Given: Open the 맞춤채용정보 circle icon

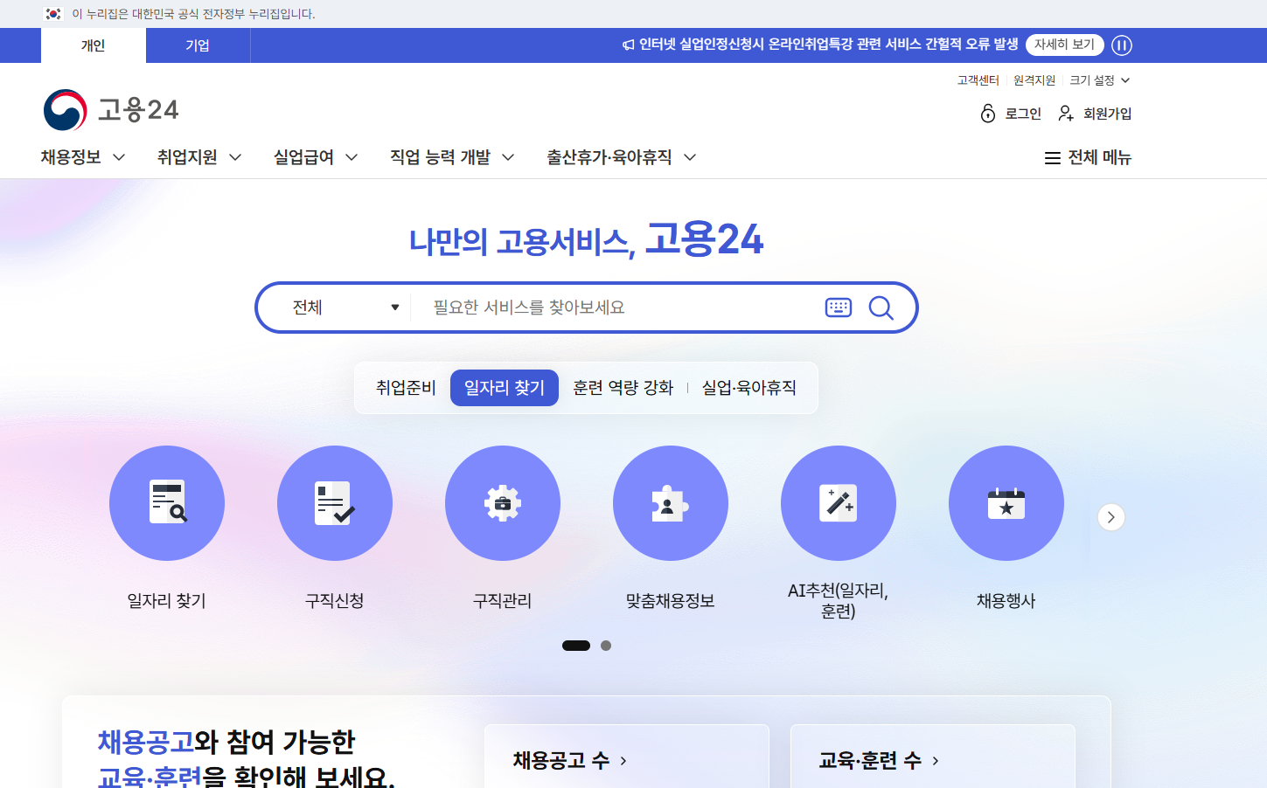Looking at the screenshot, I should pyautogui.click(x=671, y=503).
